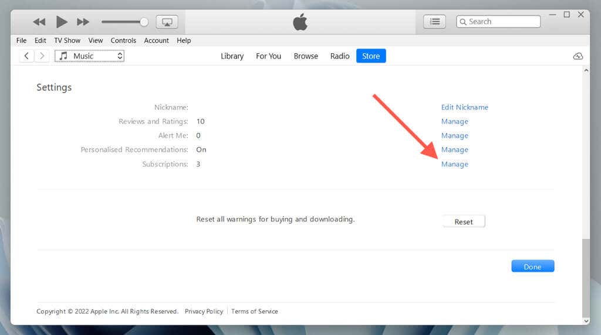Click the Edit Nickname link
601x335 pixels.
click(464, 107)
